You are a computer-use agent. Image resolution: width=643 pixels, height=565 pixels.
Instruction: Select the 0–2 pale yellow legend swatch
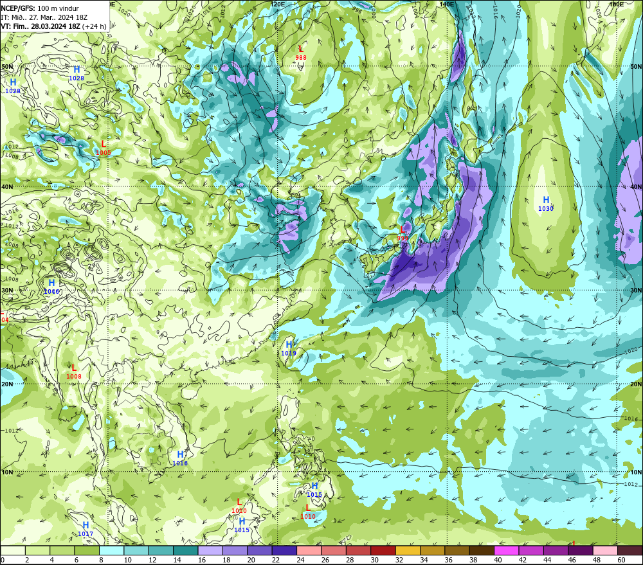pyautogui.click(x=13, y=550)
